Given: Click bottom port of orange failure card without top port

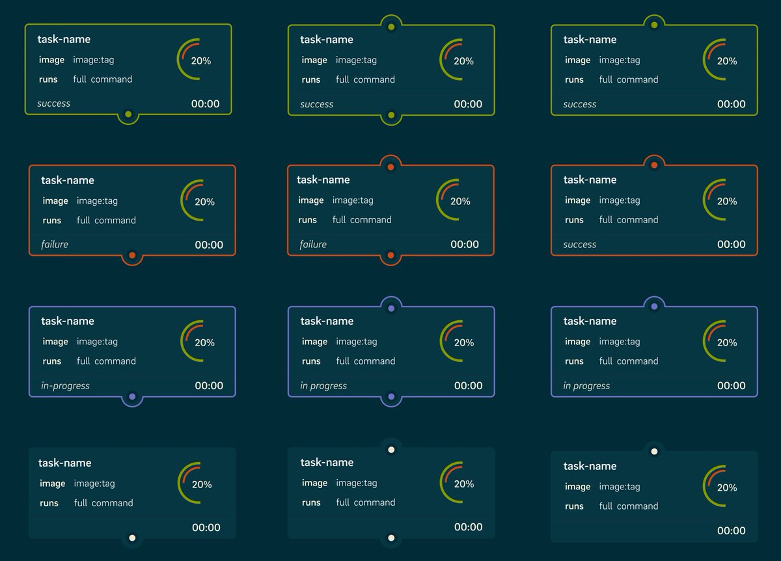Looking at the screenshot, I should coord(132,256).
